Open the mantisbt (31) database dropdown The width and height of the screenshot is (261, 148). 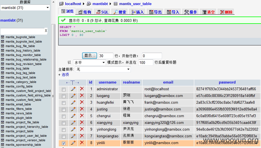pyautogui.click(x=25, y=8)
